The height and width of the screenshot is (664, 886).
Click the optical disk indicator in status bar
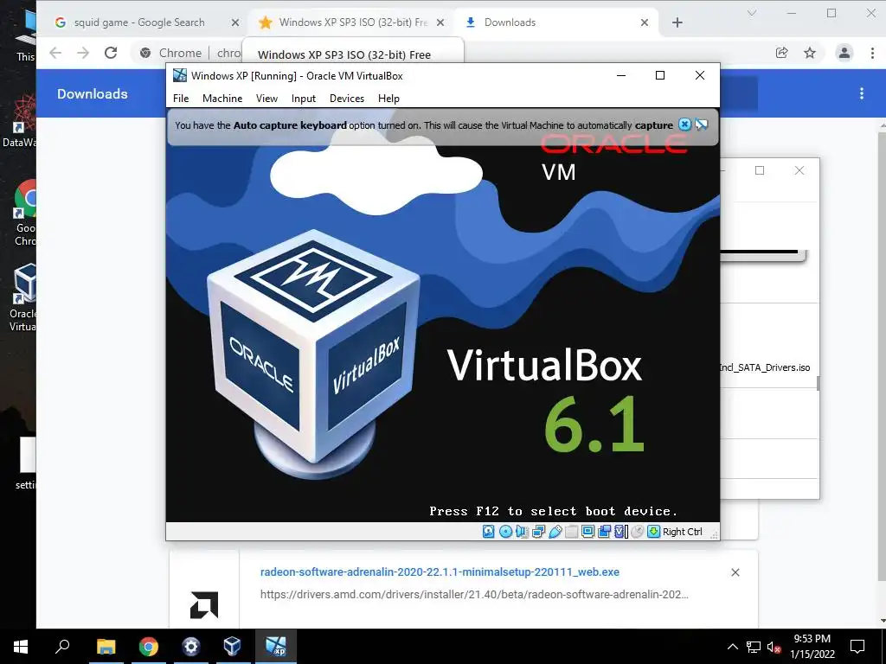(x=505, y=532)
